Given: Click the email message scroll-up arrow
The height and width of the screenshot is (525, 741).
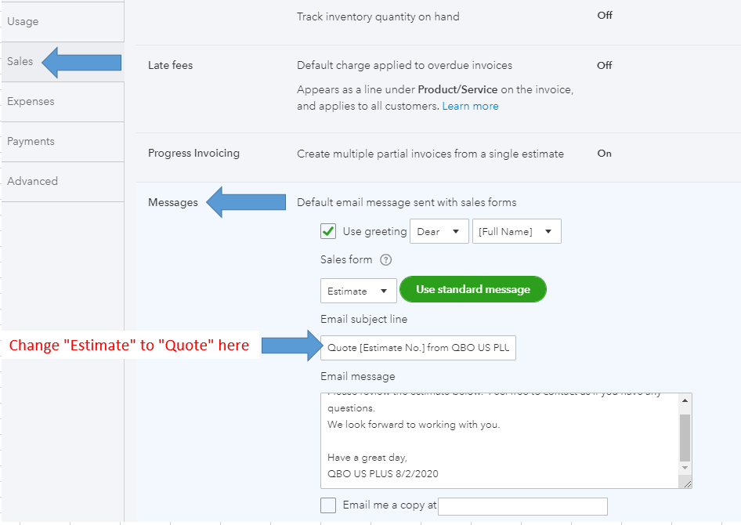Looking at the screenshot, I should click(x=685, y=400).
